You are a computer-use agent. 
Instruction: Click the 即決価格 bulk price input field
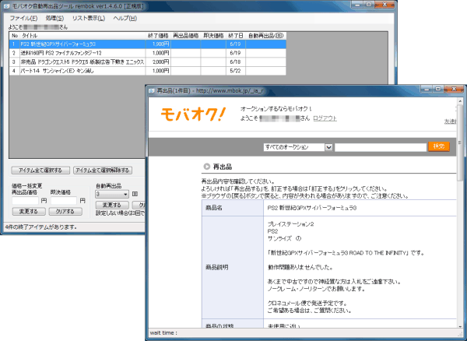64,200
